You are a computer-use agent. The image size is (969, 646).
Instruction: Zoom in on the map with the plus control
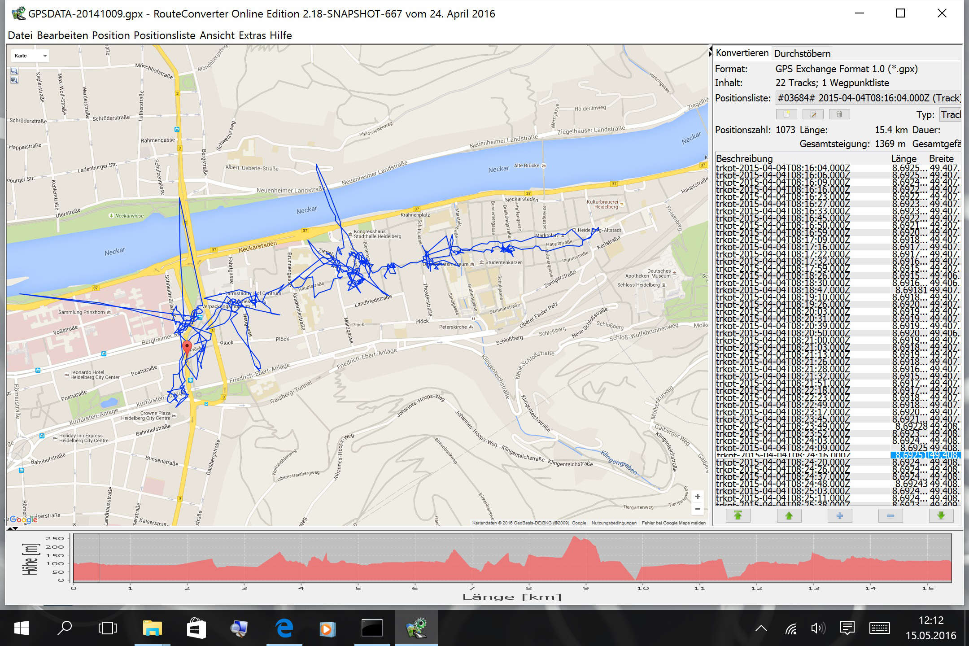point(697,496)
